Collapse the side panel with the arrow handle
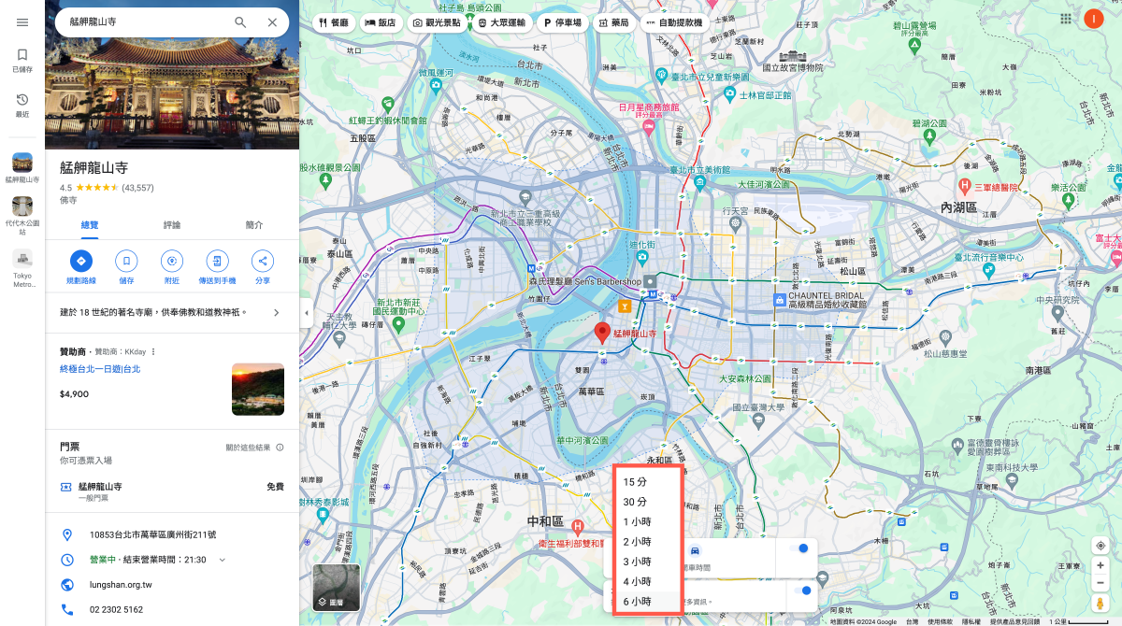 [304, 313]
